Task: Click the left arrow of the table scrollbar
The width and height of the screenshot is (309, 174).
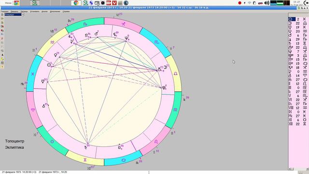Action: coord(290,169)
